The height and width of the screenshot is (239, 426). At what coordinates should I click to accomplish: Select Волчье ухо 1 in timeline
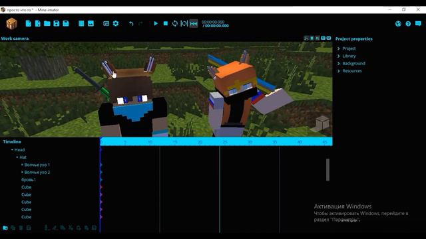[x=37, y=165]
